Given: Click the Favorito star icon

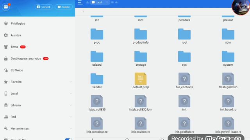Looking at the screenshot, I should tap(6, 82).
